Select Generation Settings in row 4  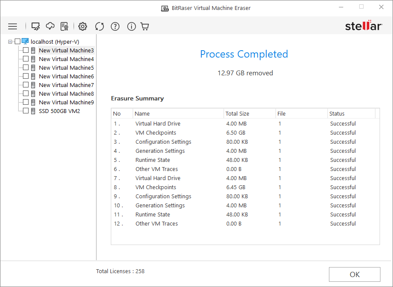click(x=160, y=151)
